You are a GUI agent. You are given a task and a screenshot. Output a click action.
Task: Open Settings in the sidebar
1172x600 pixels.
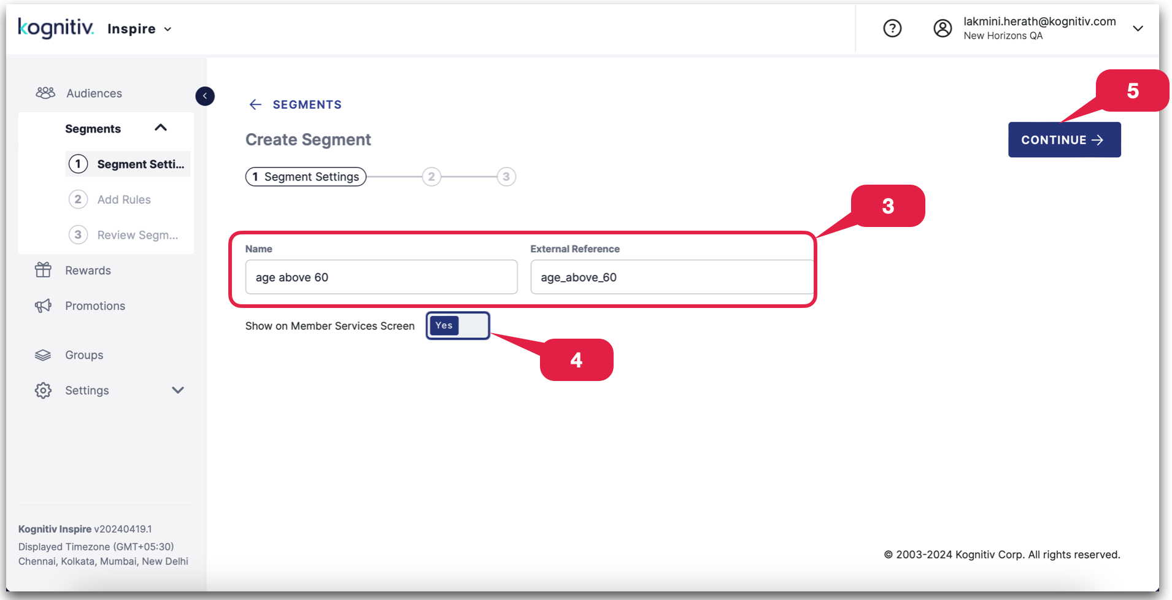tap(87, 391)
